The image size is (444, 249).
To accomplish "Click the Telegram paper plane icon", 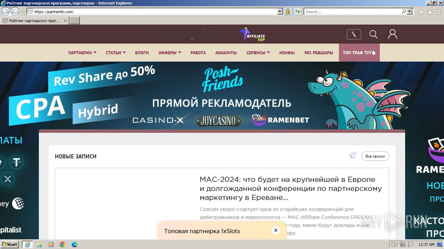I will click(x=352, y=156).
